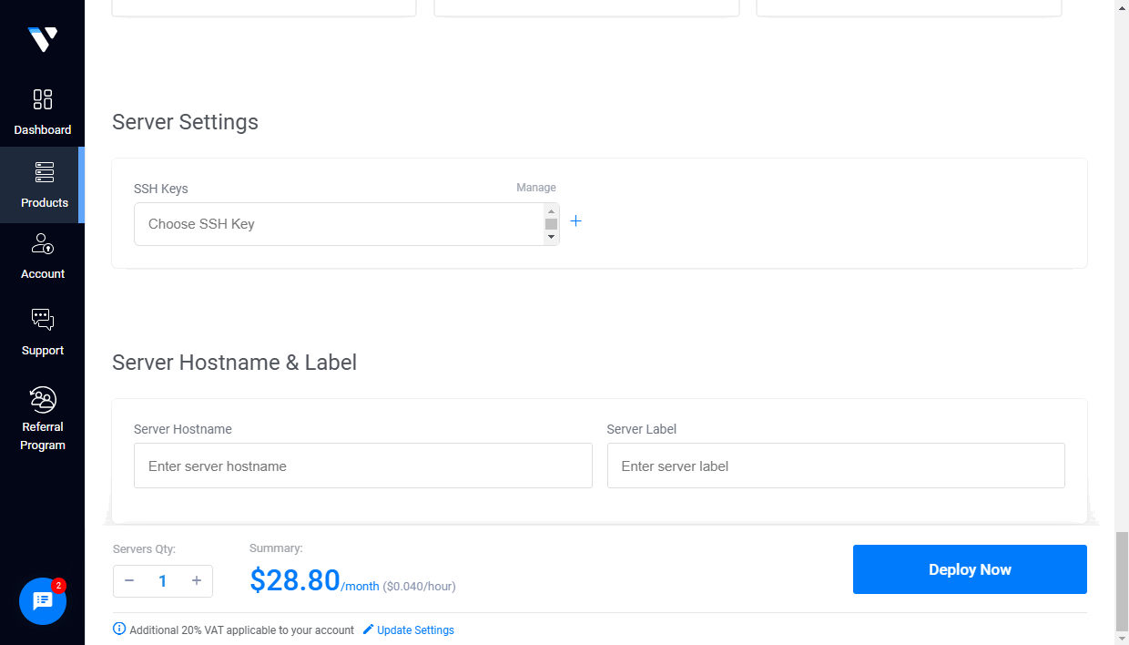Select the Referral Program icon
The width and height of the screenshot is (1129, 645).
[x=42, y=398]
